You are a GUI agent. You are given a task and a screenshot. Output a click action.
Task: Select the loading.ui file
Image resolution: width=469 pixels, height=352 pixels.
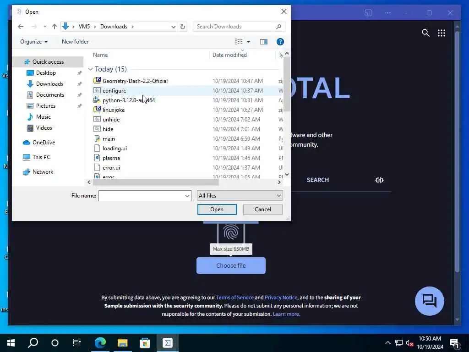[x=115, y=148]
